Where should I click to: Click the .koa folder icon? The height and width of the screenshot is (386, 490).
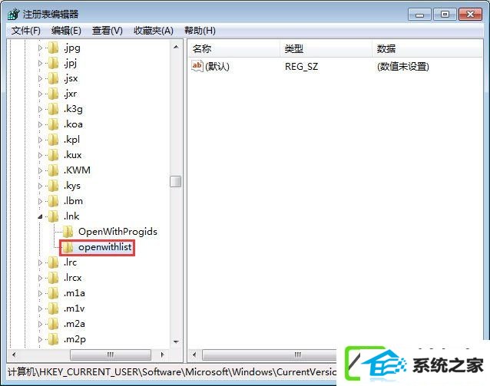54,124
